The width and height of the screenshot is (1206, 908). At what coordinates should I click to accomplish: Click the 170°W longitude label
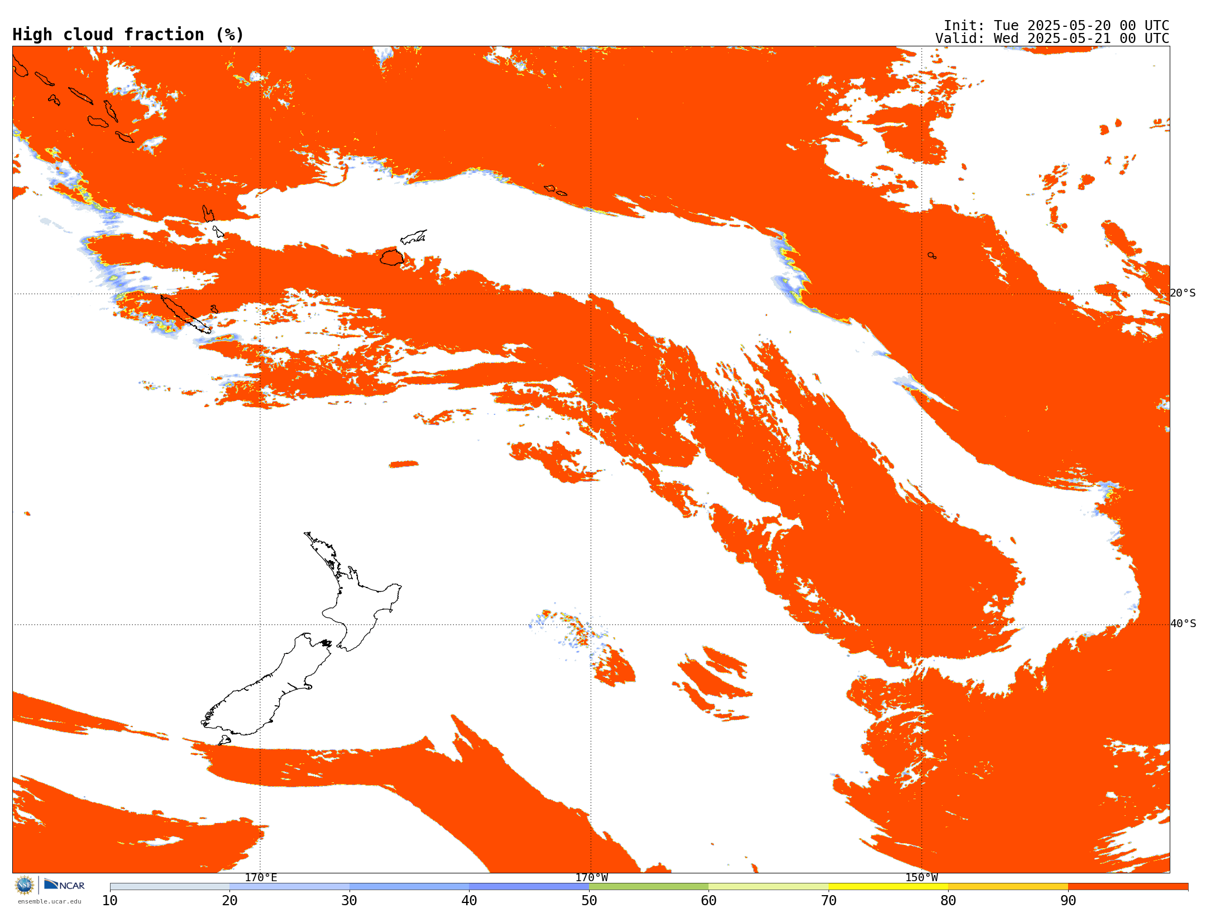tap(591, 877)
